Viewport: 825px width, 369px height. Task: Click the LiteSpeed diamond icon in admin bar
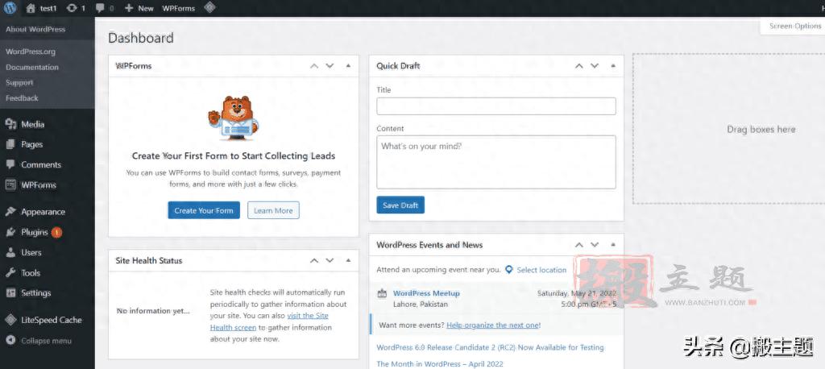click(x=209, y=8)
